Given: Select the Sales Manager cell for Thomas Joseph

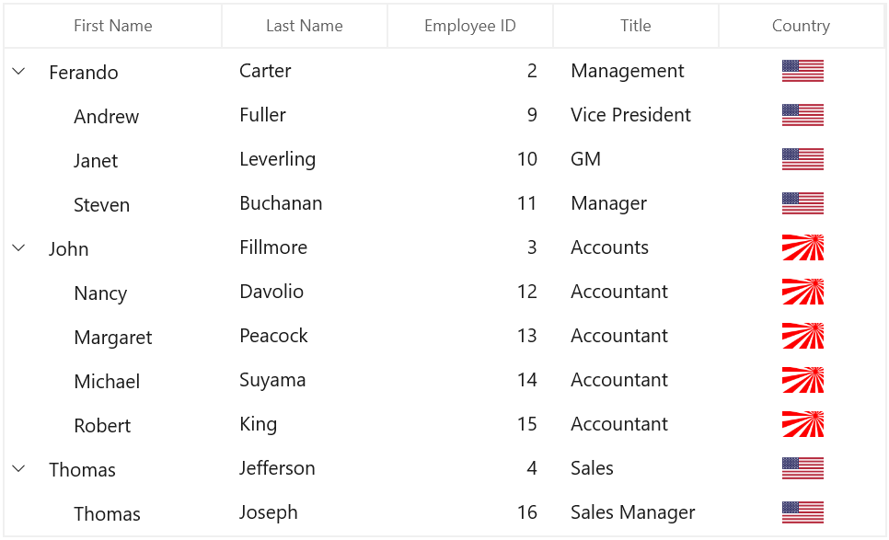Looking at the screenshot, I should coord(633,512).
